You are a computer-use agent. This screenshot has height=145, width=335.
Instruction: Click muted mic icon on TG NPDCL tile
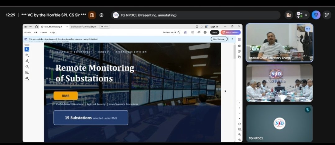pos(308,110)
